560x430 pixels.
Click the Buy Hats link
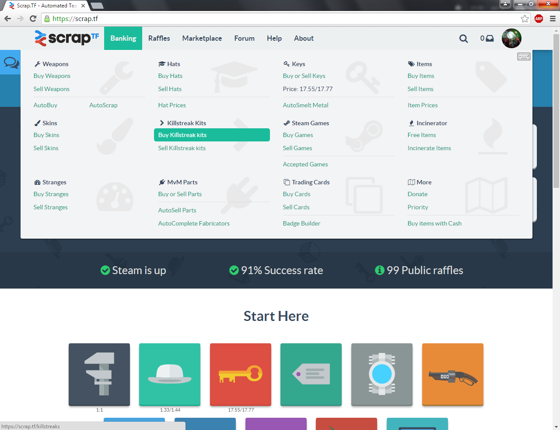[170, 76]
